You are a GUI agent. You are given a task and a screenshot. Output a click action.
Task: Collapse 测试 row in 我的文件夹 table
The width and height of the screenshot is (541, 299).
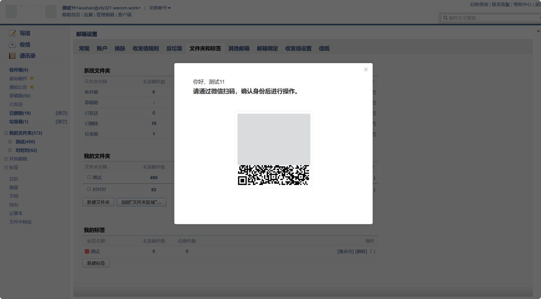pyautogui.click(x=89, y=177)
